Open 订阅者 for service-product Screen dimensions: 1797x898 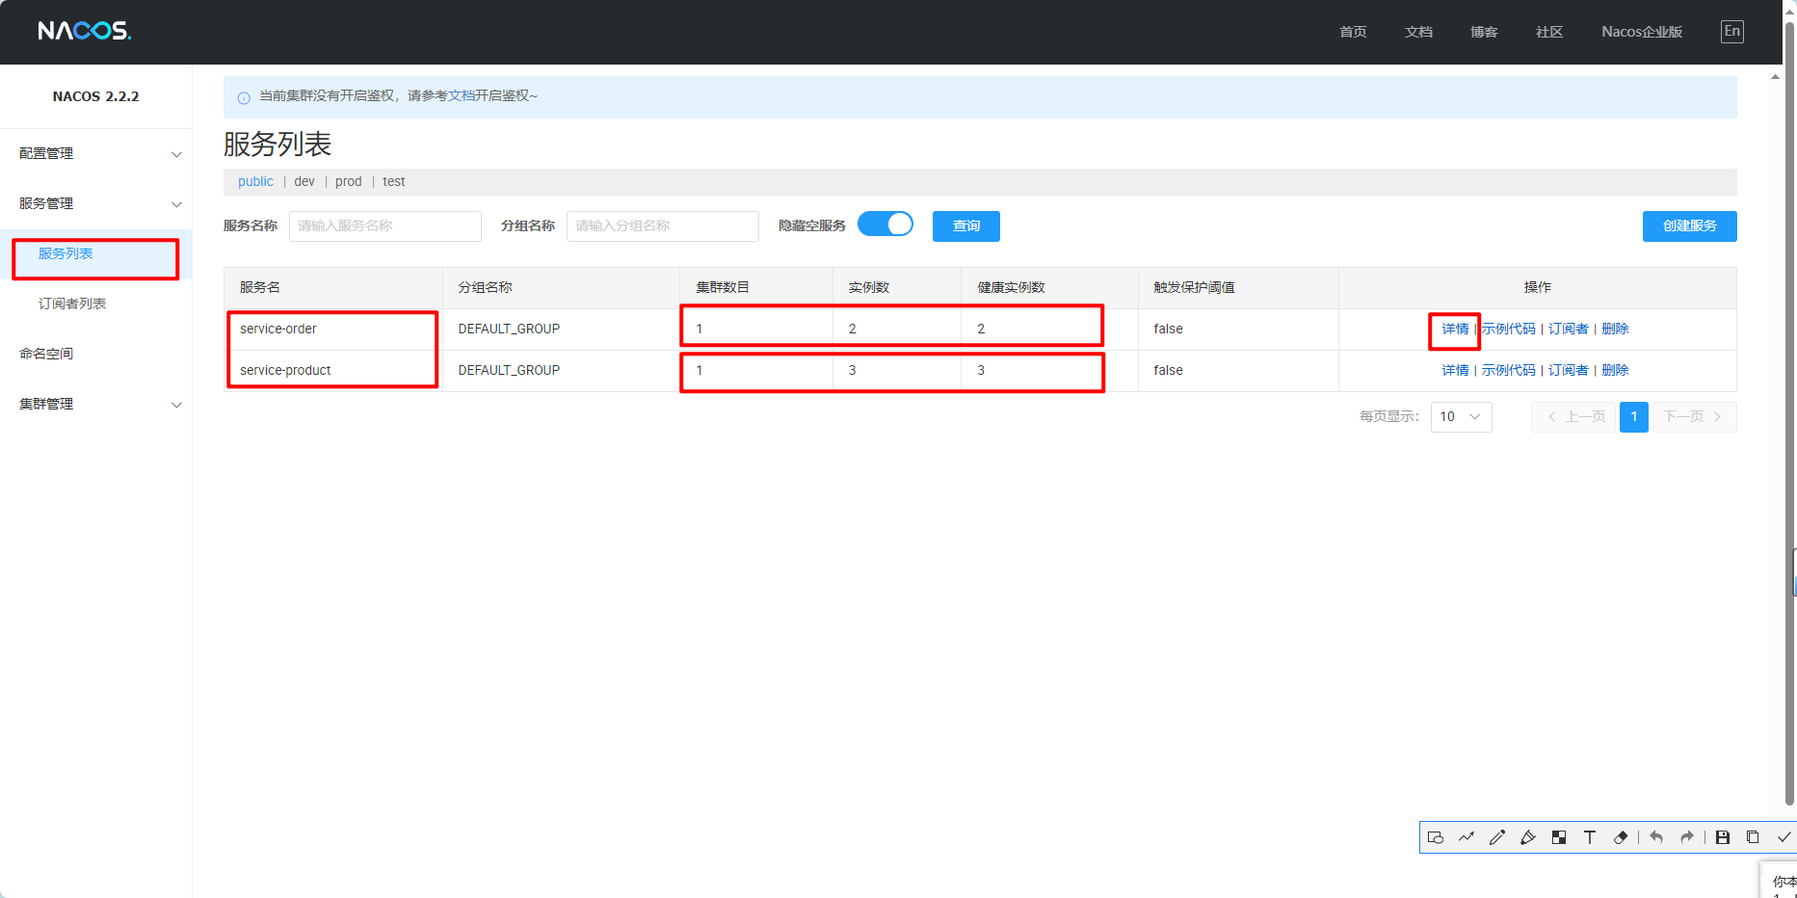click(1569, 371)
